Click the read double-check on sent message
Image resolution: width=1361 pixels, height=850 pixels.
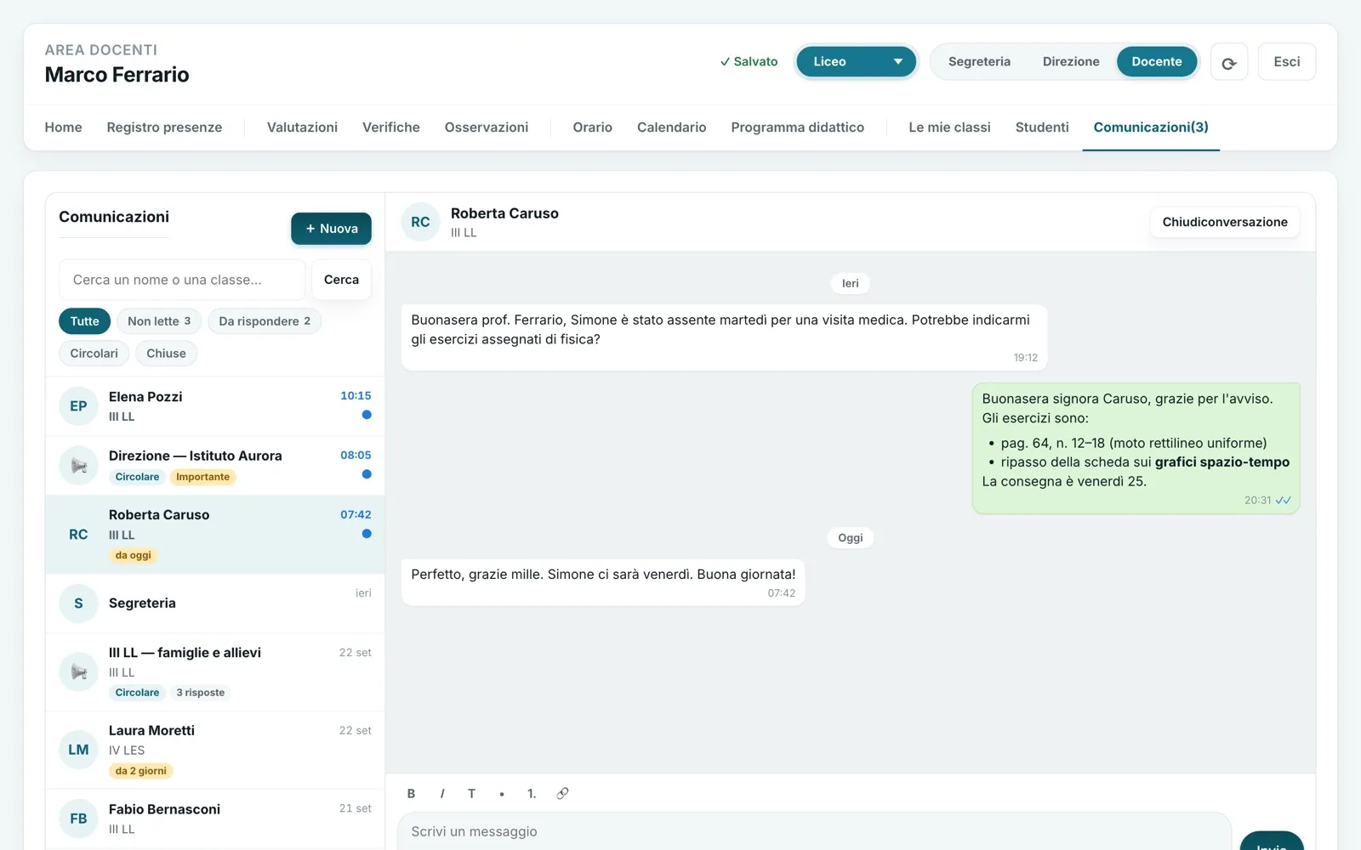point(1283,501)
